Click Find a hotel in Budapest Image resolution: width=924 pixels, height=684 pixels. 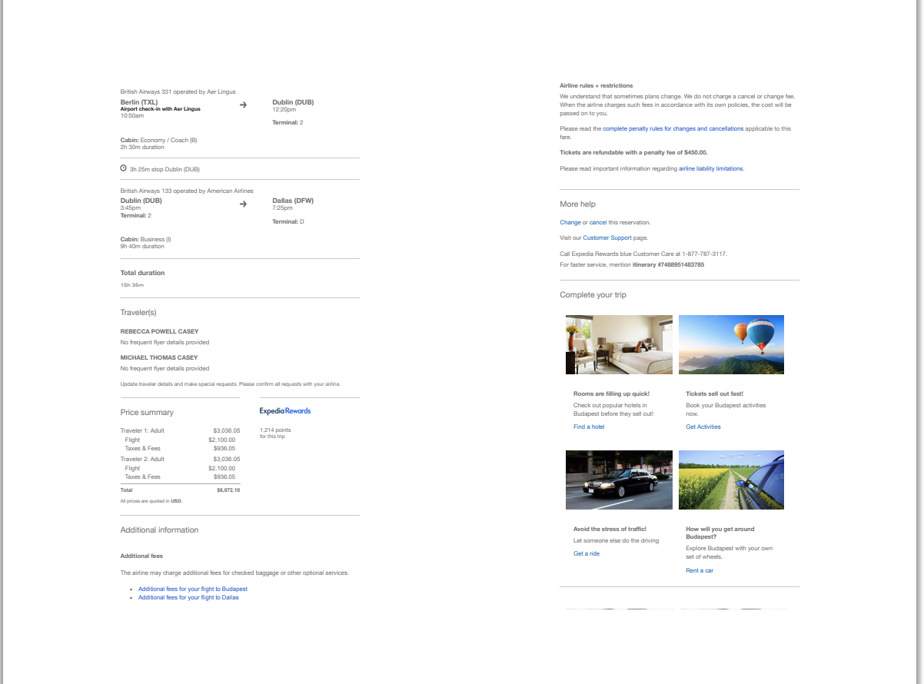[x=589, y=427]
